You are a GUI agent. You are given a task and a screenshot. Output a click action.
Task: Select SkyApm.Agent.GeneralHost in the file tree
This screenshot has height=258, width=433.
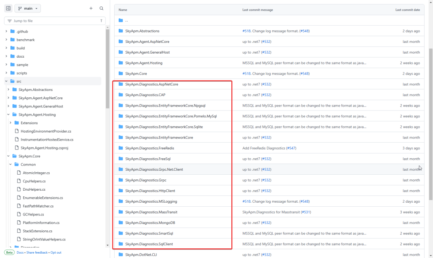[40, 106]
